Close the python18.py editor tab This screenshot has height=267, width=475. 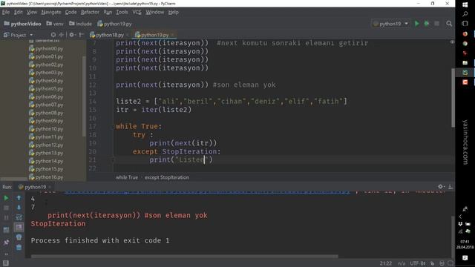pos(128,35)
